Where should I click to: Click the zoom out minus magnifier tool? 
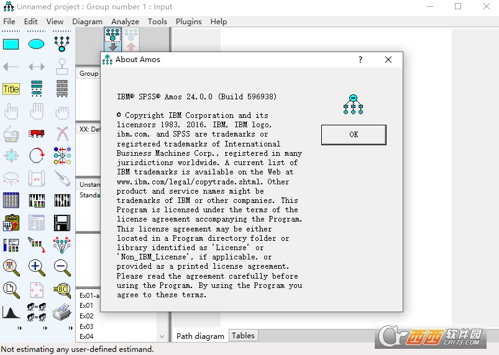point(62,267)
